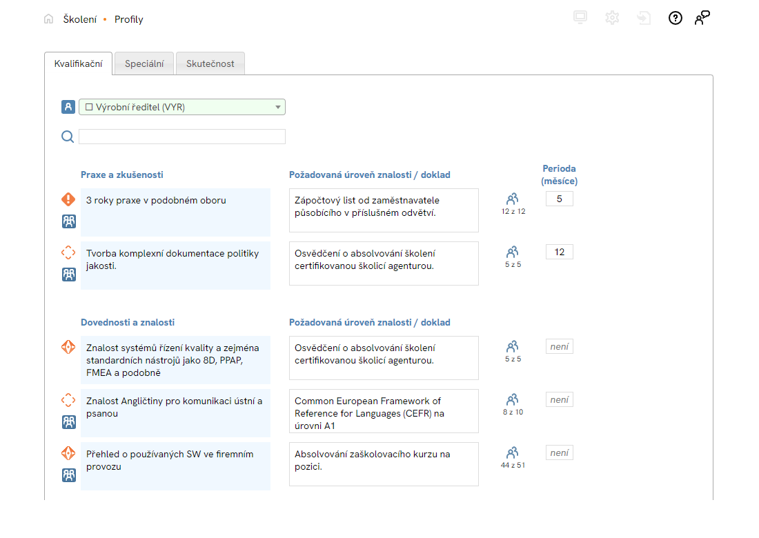Toggle importance marker for '3 roky praxe'

coord(68,199)
